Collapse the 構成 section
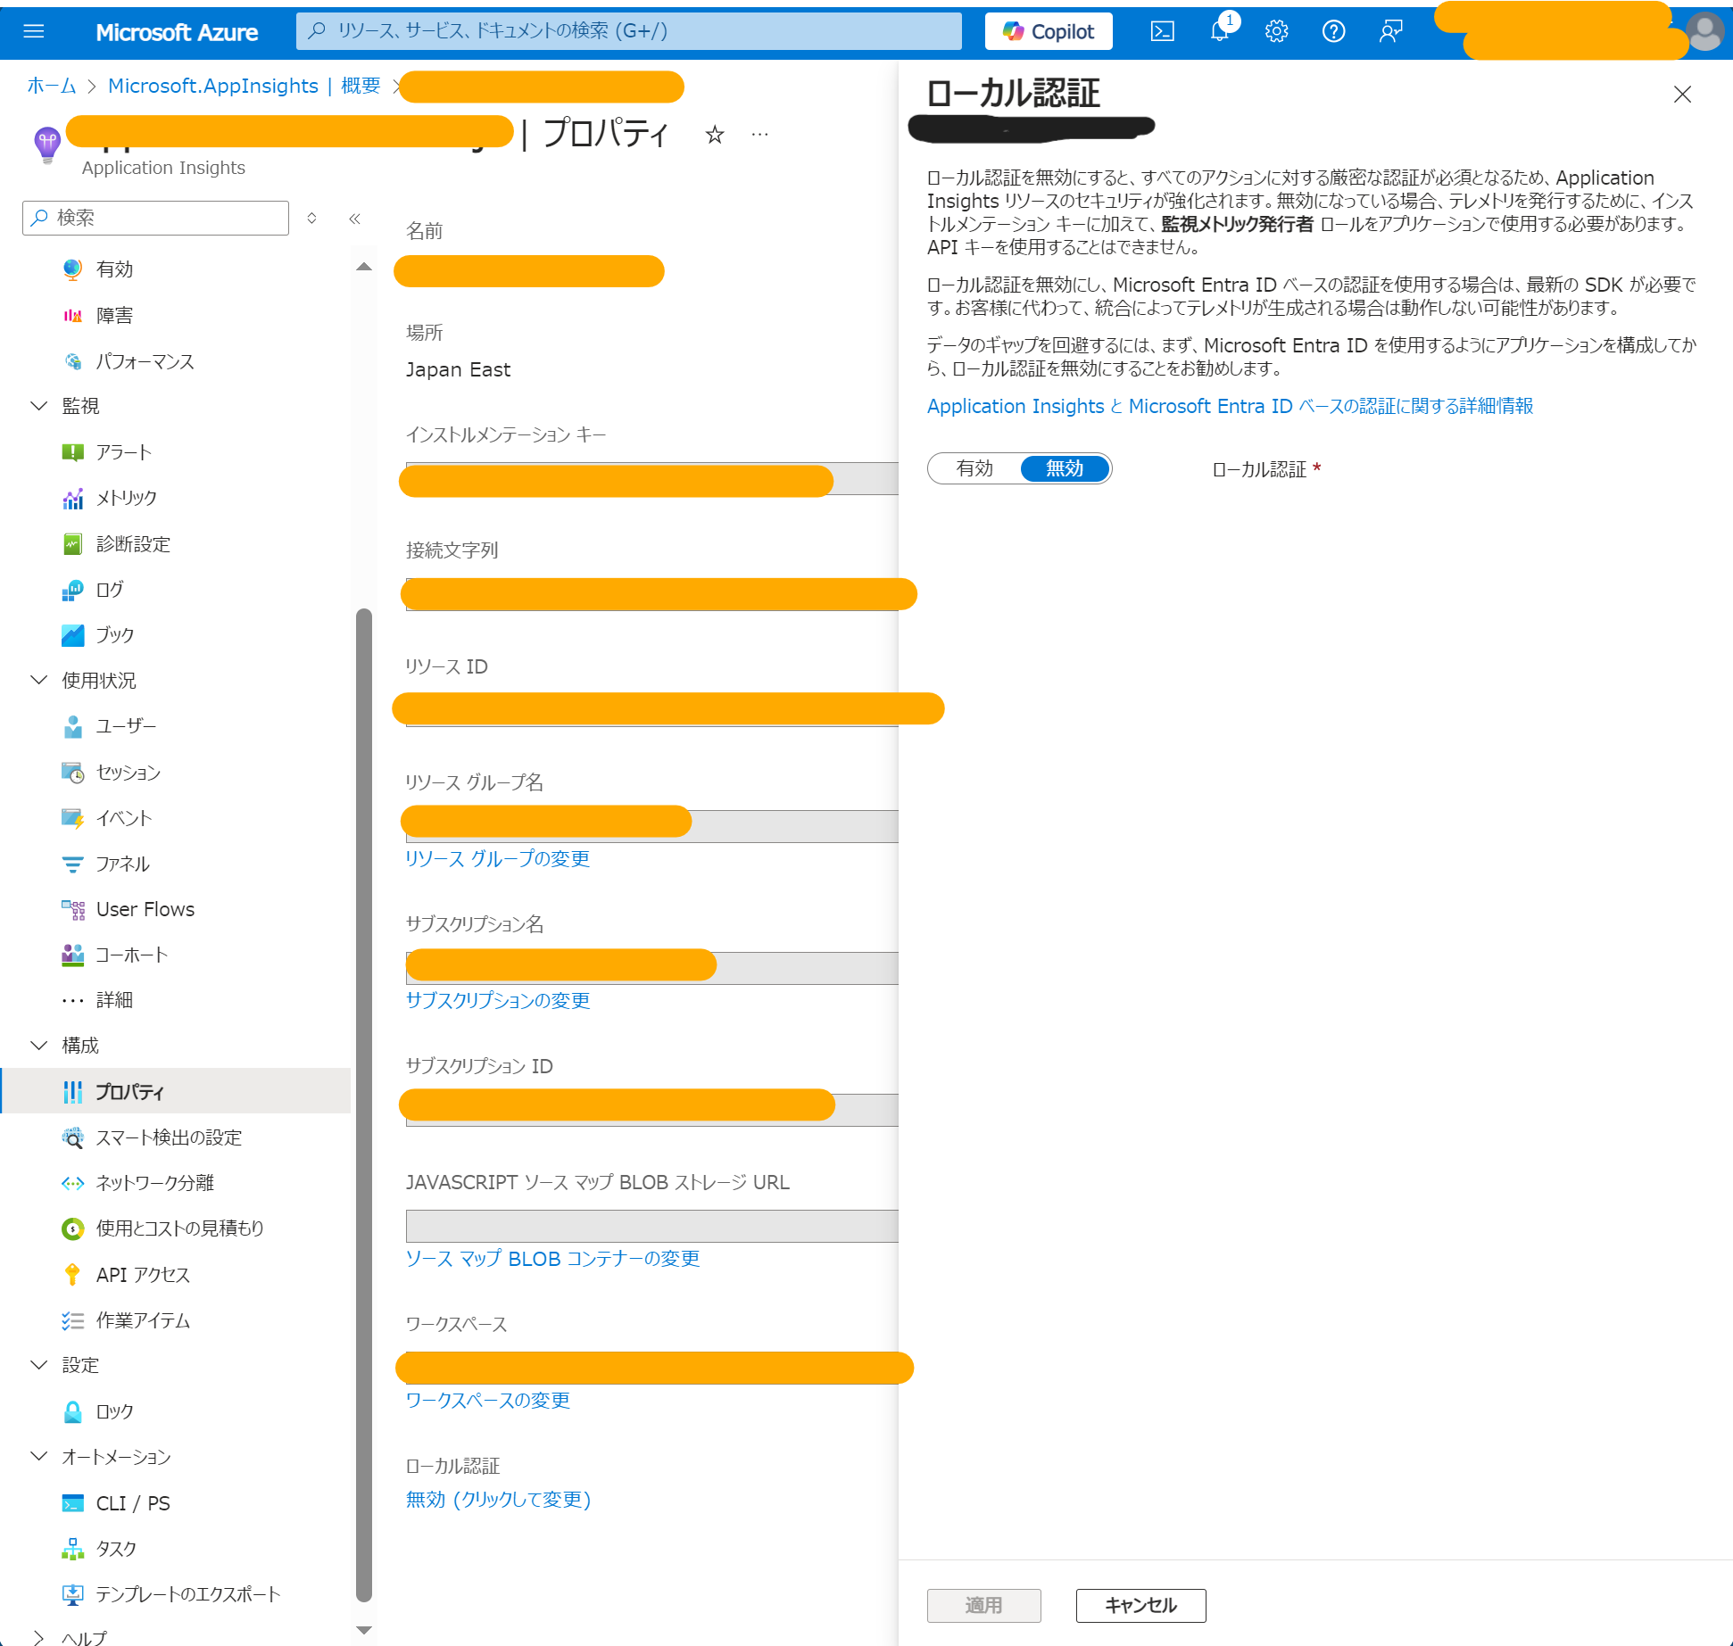The width and height of the screenshot is (1733, 1646). pos(38,1046)
